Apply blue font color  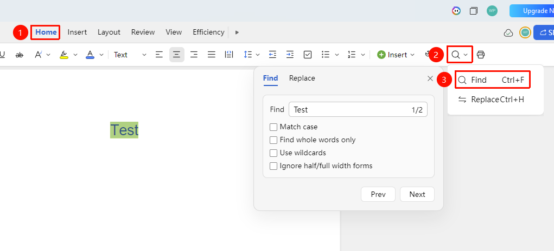[90, 55]
